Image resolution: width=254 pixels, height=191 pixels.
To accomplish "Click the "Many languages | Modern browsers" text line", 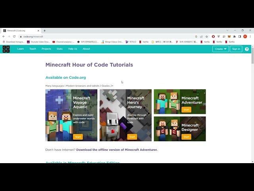I will click(x=79, y=86).
